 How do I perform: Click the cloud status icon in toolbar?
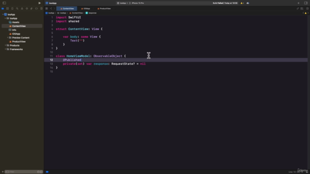[248, 3]
